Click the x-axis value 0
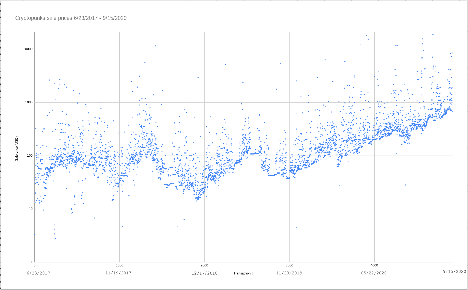 coord(35,265)
